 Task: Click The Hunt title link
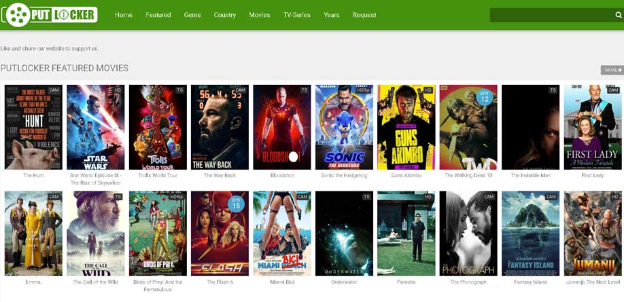coord(33,175)
